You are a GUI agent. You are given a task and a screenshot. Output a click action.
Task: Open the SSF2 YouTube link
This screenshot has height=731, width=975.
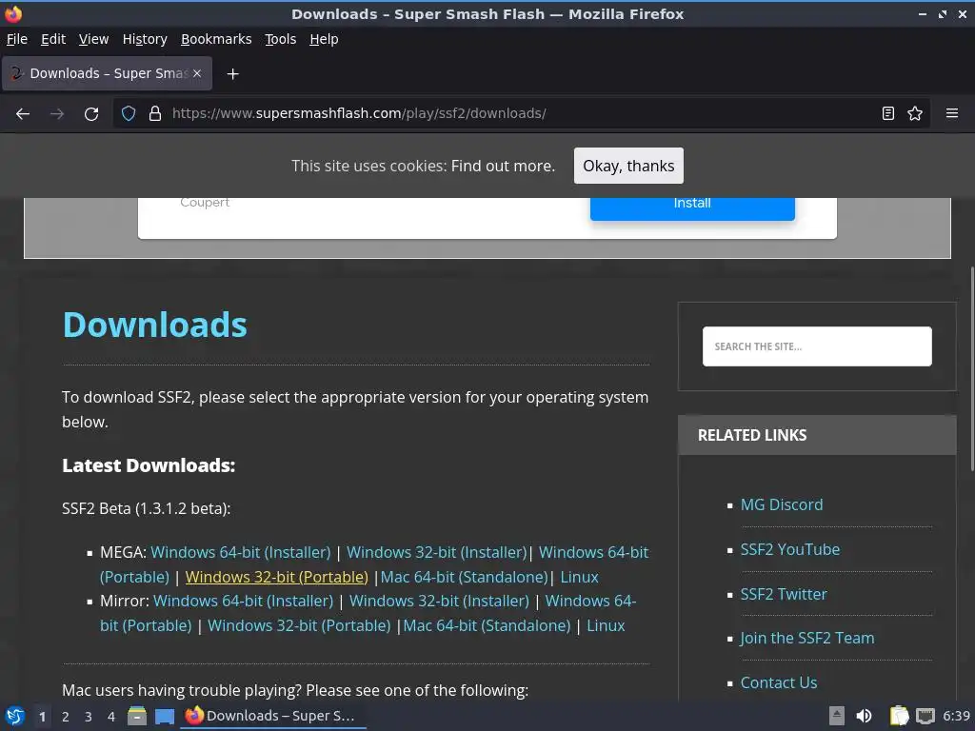(x=789, y=549)
